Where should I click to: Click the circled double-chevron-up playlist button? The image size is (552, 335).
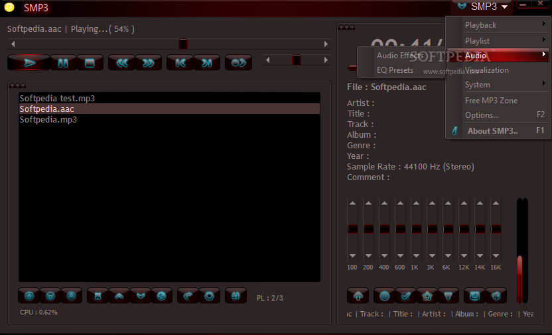coord(72,296)
